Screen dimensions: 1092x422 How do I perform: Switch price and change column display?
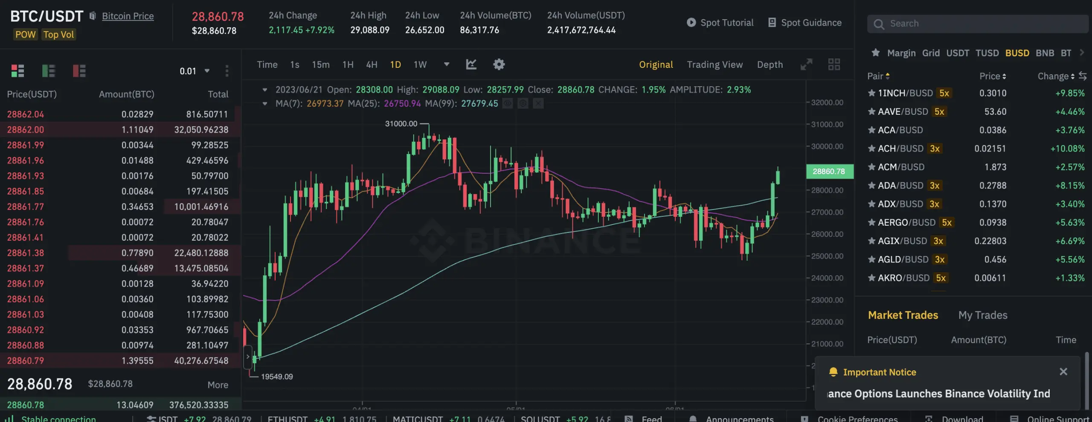click(1082, 76)
